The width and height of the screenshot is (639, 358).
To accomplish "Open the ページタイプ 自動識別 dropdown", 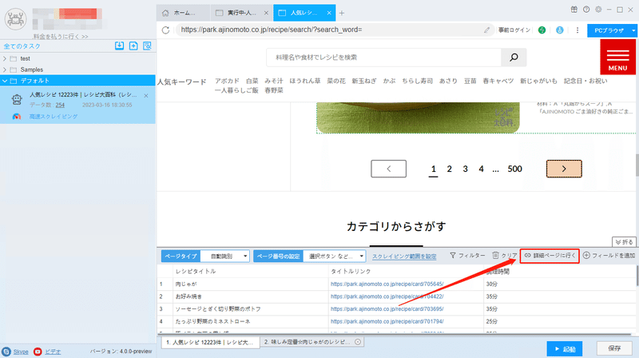I will [225, 256].
